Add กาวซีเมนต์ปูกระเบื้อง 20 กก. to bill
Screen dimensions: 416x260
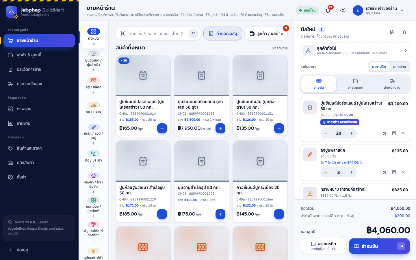coord(279,214)
